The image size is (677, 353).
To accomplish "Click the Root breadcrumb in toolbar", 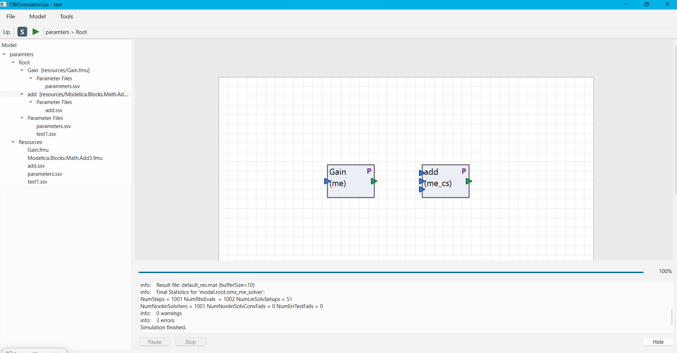I will [81, 32].
